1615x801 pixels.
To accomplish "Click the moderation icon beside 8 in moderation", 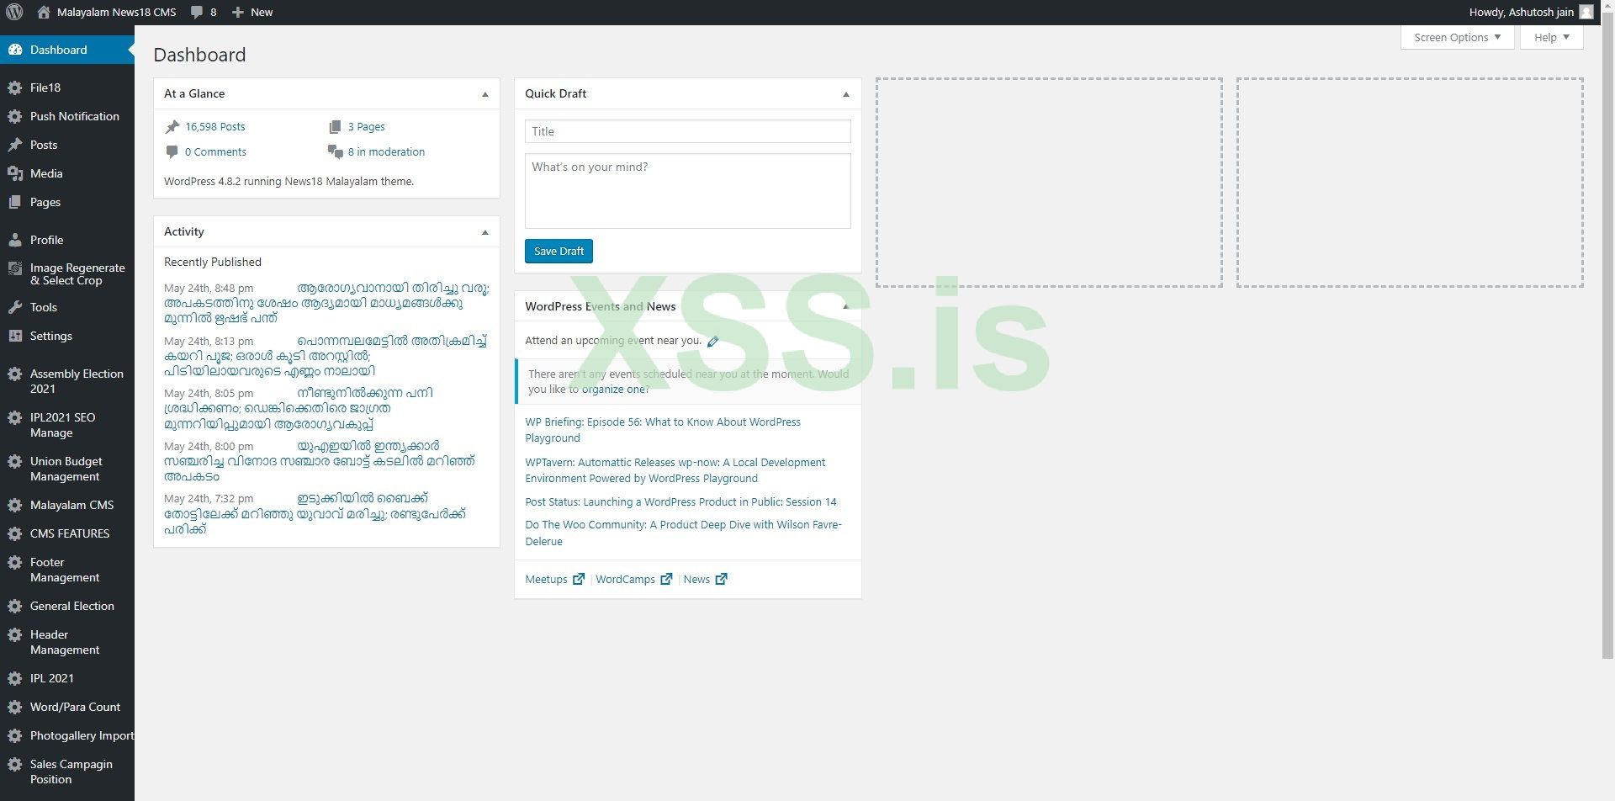I will [335, 152].
